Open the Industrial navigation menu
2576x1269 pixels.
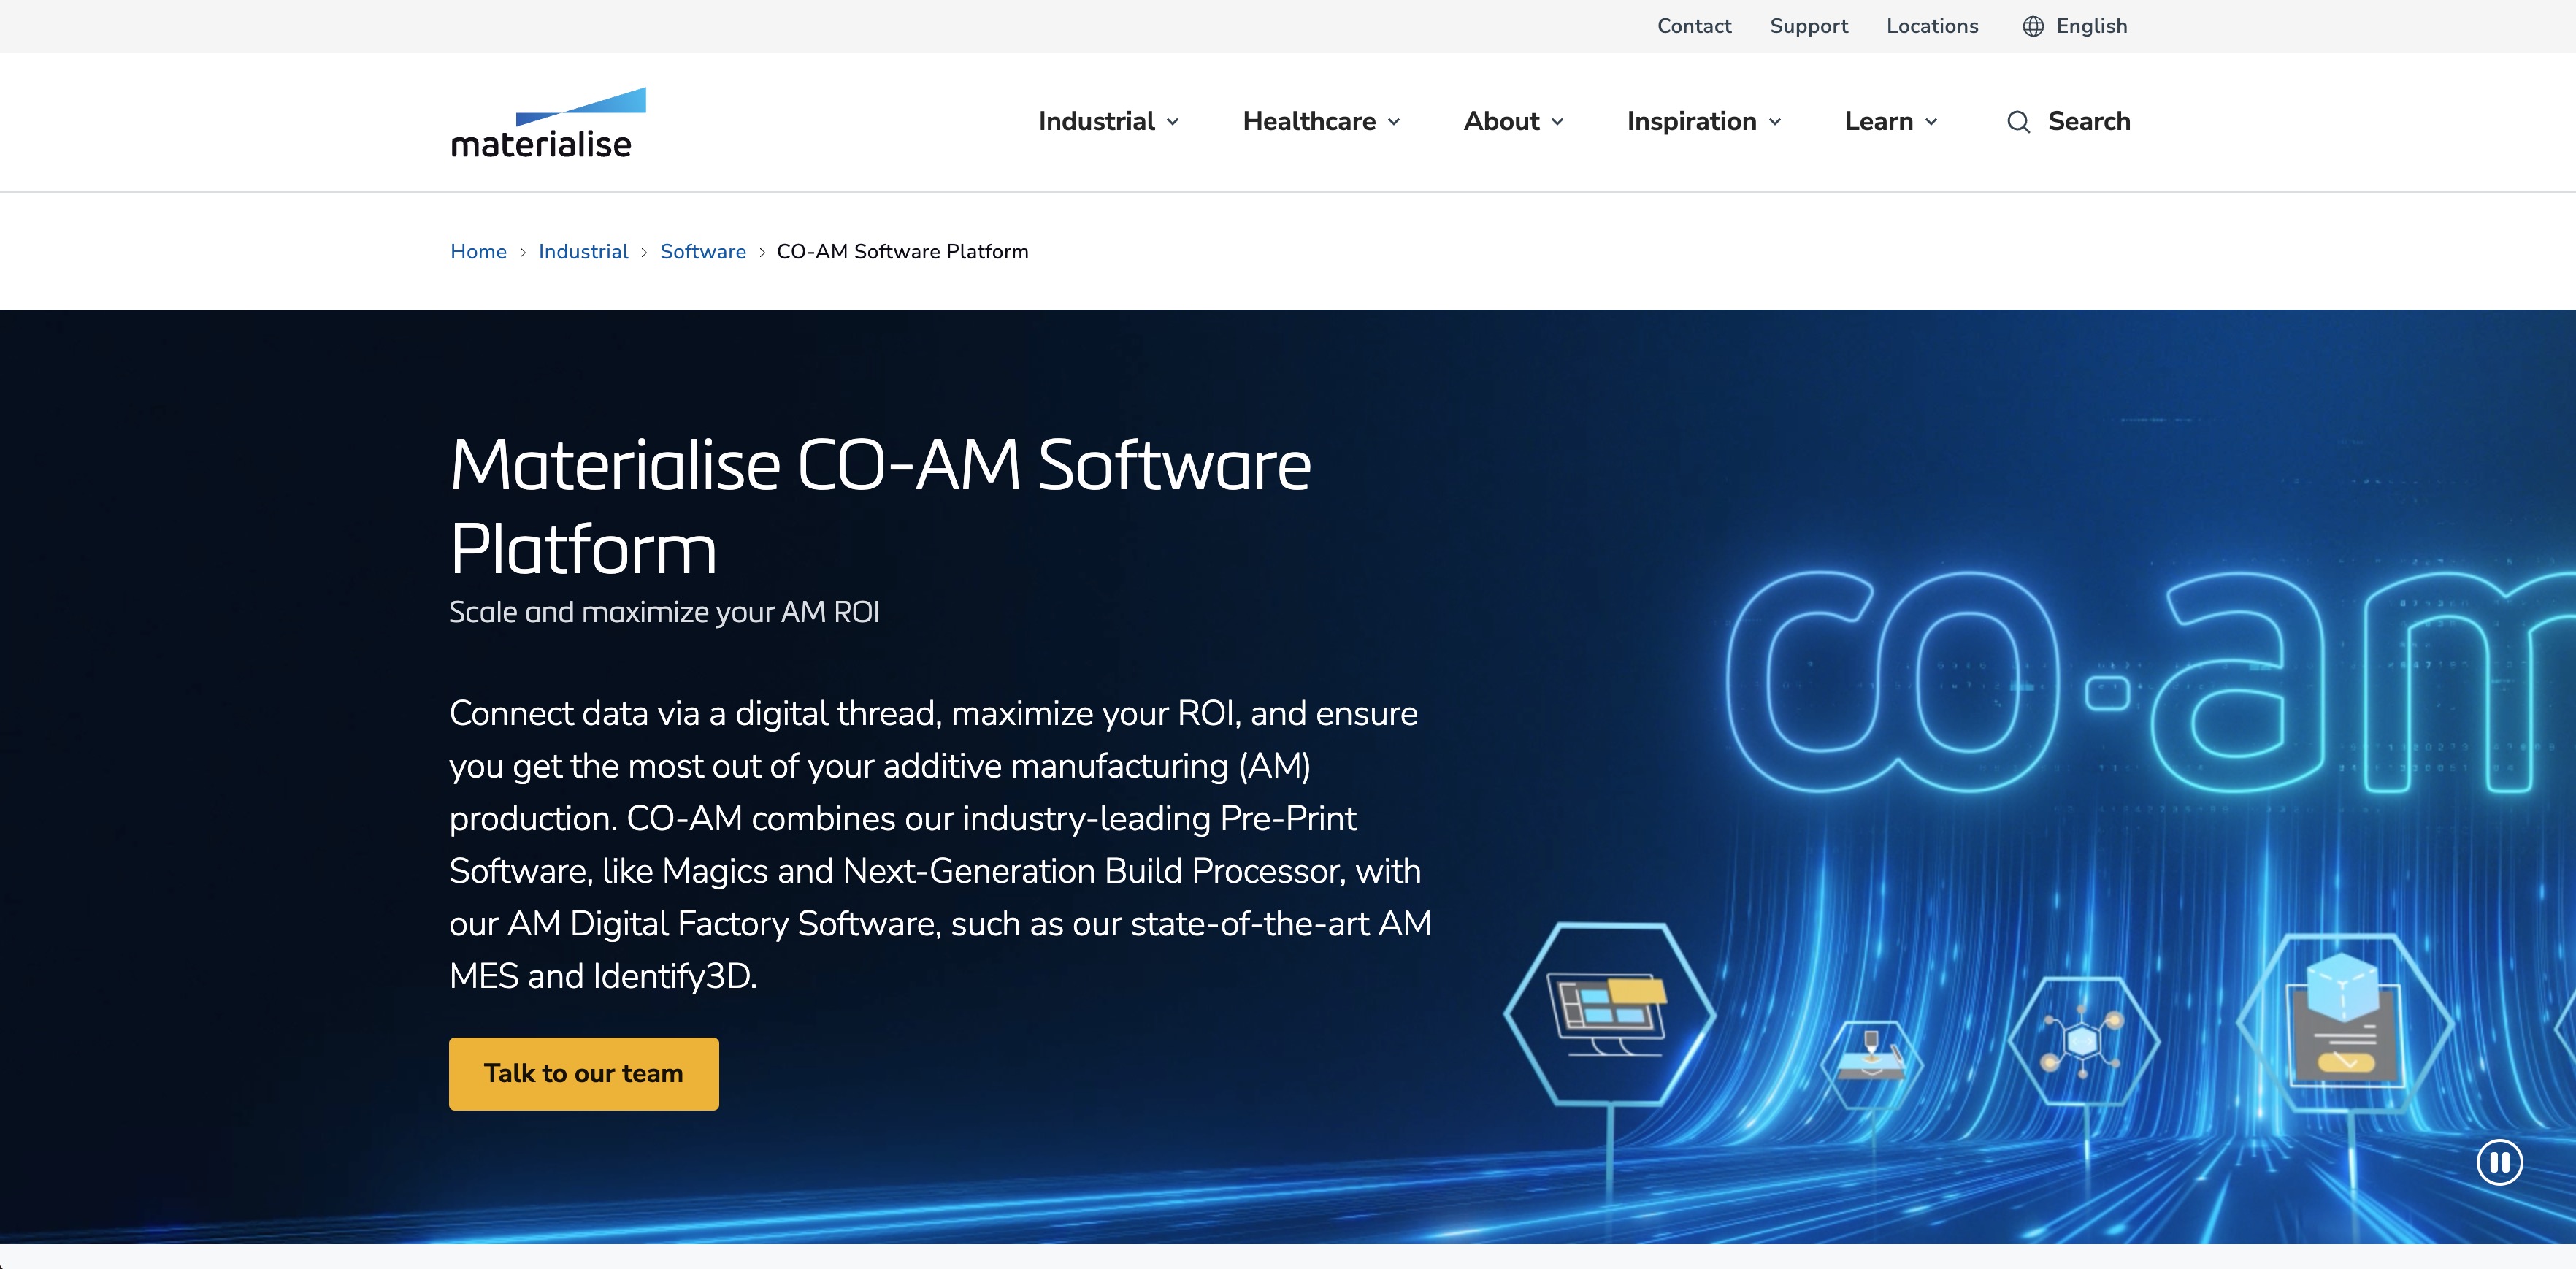tap(1109, 121)
